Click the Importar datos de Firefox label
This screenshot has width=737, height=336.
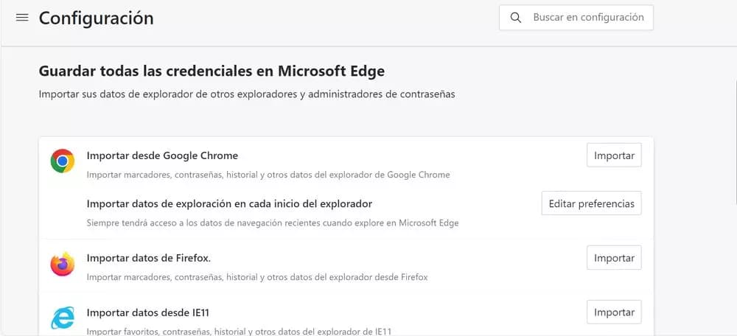pos(149,258)
